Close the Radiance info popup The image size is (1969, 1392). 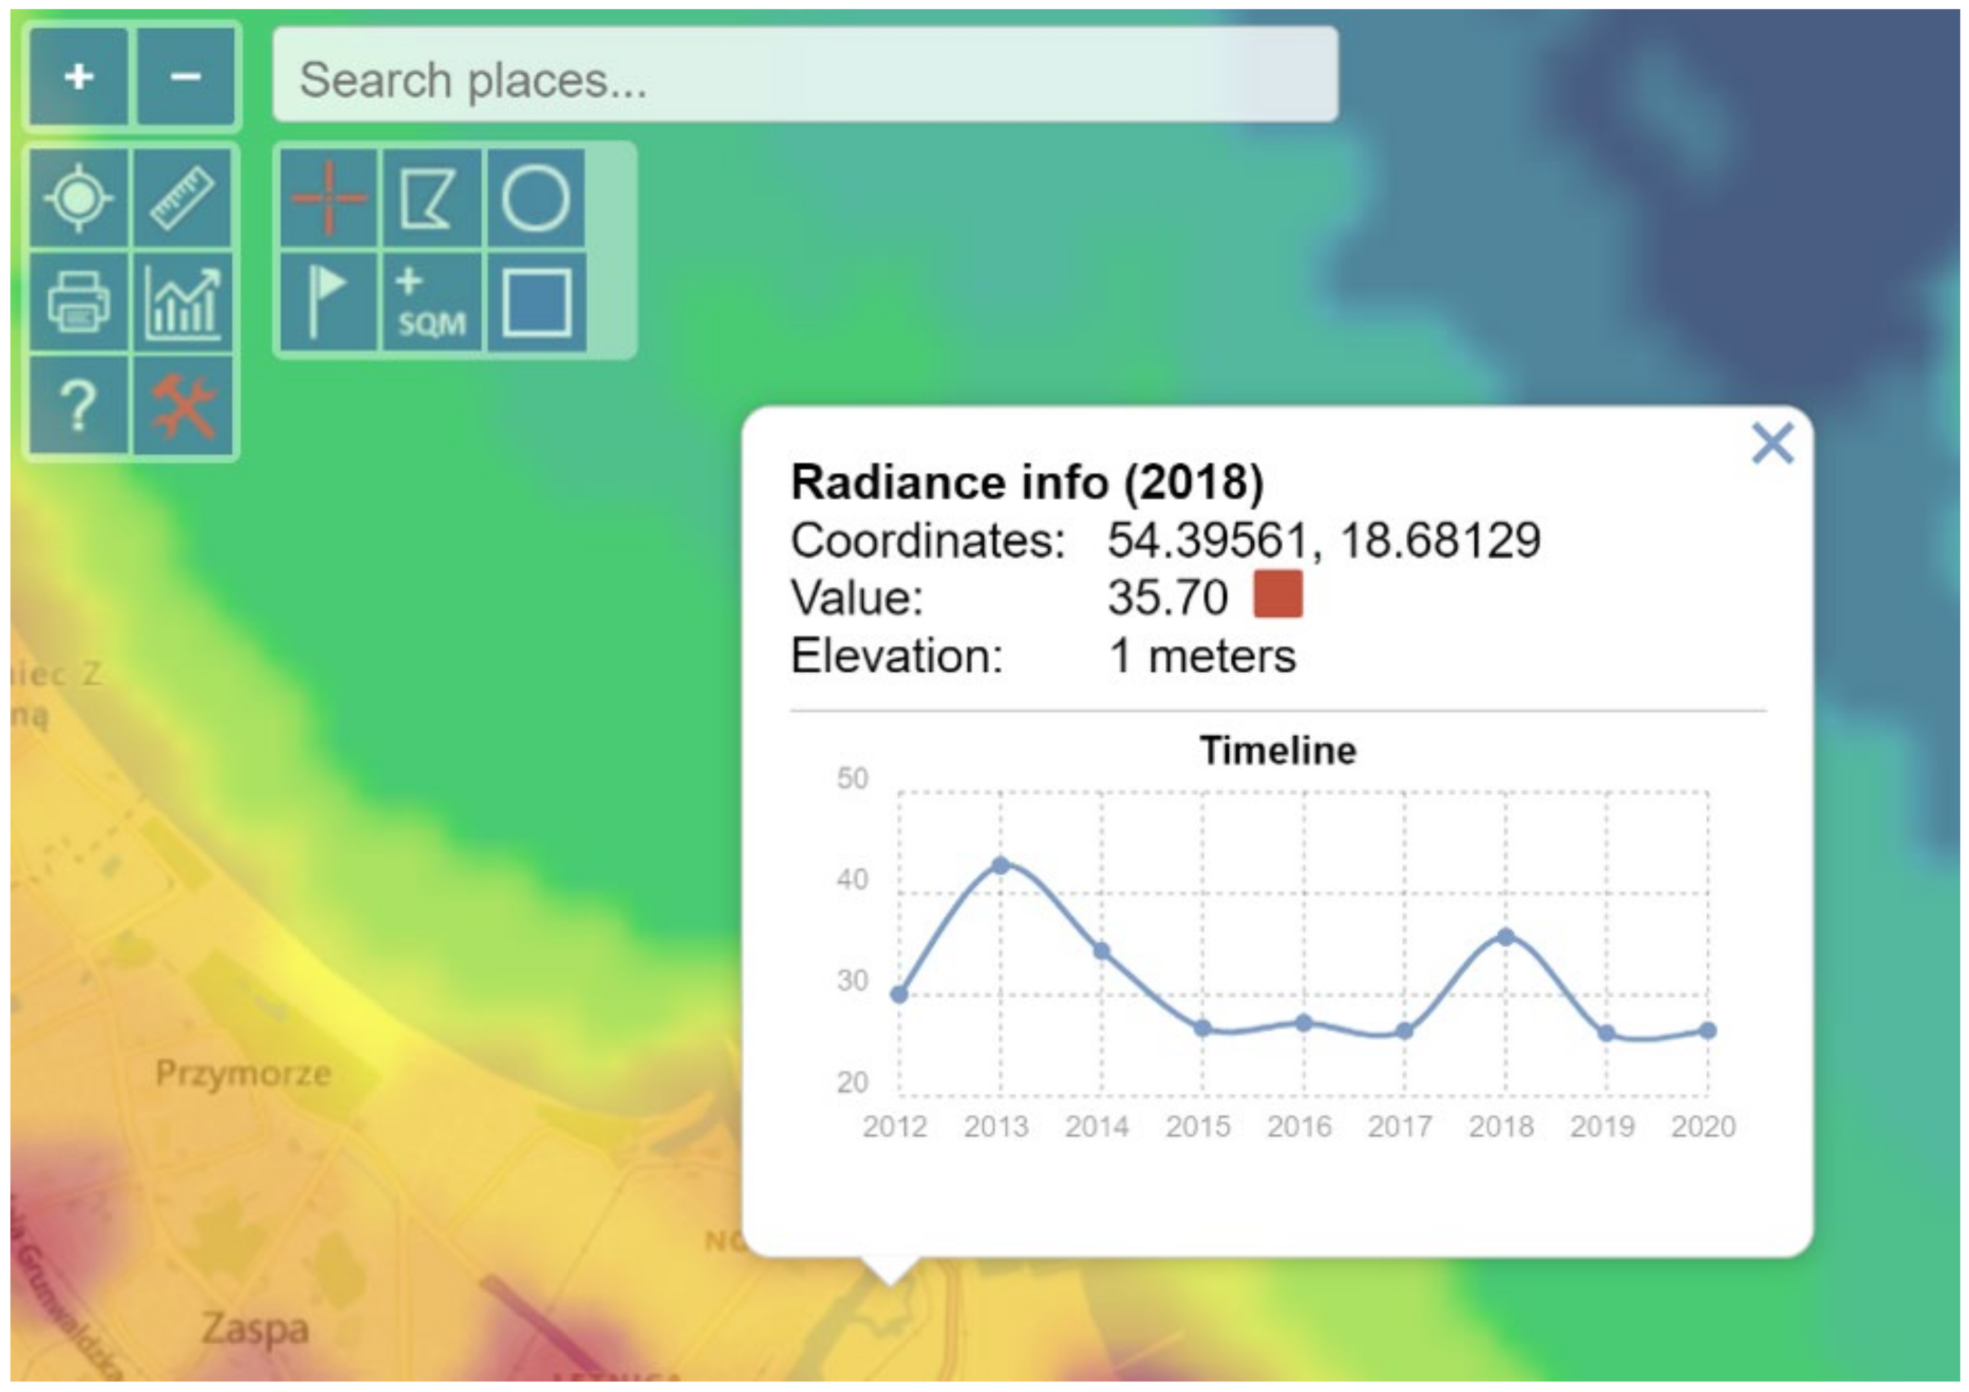pyautogui.click(x=1772, y=444)
